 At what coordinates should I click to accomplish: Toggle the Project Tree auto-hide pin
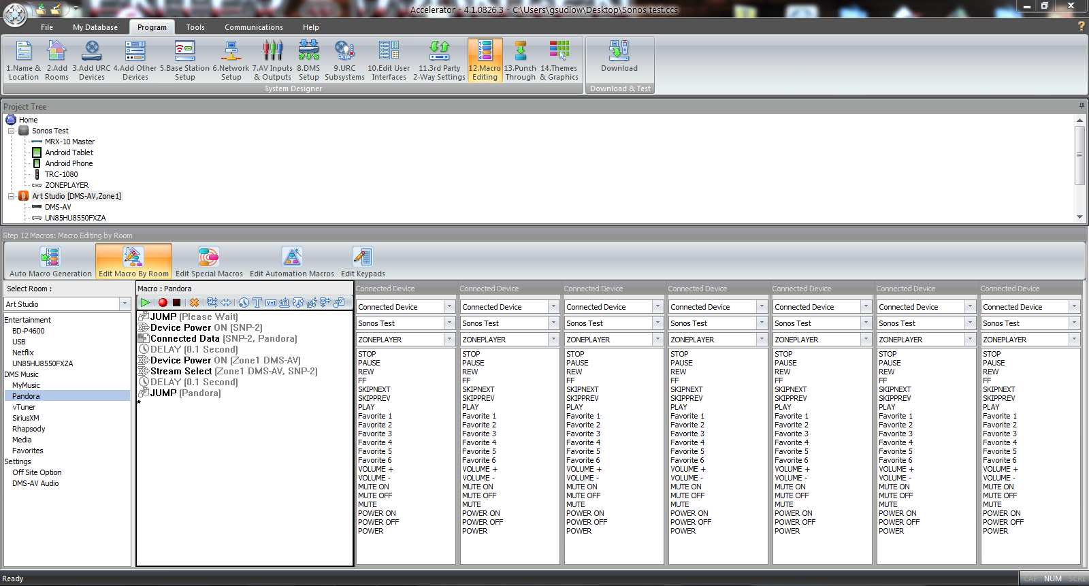coord(1081,105)
